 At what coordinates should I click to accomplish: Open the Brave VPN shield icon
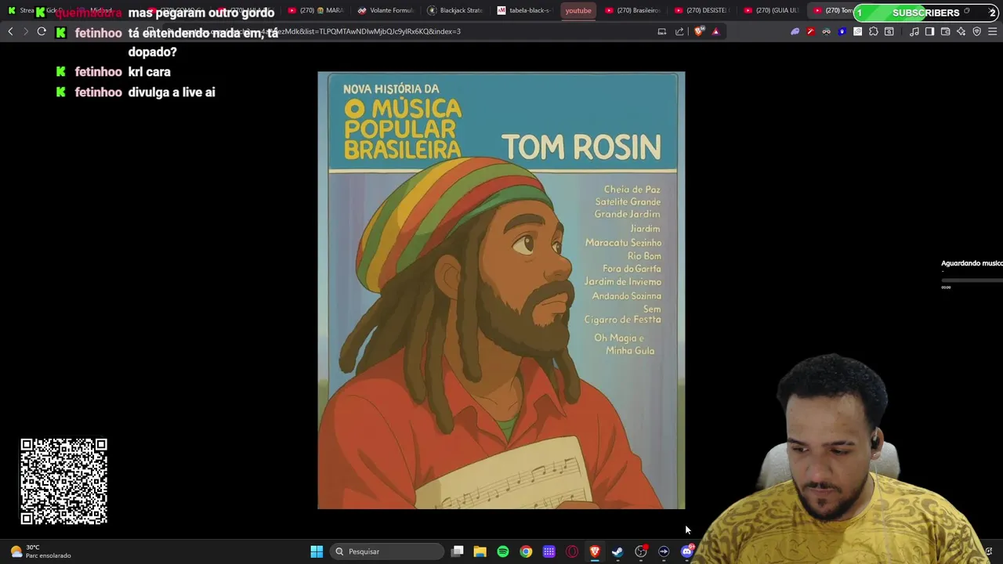click(x=977, y=31)
